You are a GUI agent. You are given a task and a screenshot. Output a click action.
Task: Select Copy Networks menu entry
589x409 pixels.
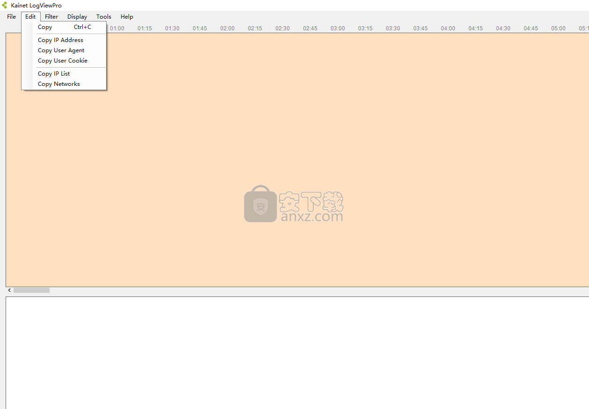[x=65, y=84]
